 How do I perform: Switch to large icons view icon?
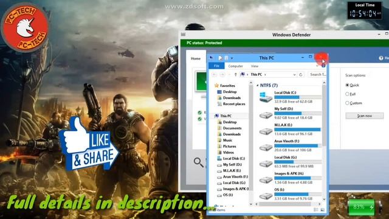click(322, 210)
